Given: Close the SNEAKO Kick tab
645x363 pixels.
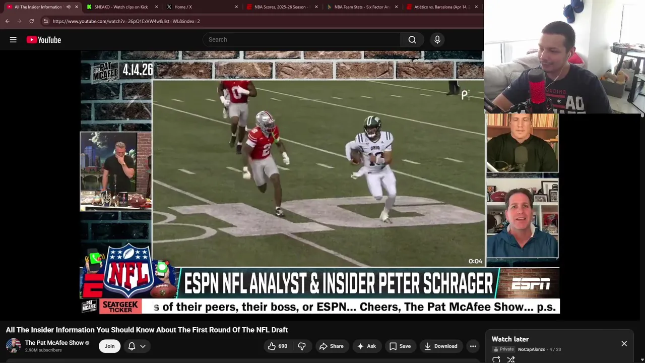Looking at the screenshot, I should (x=156, y=7).
